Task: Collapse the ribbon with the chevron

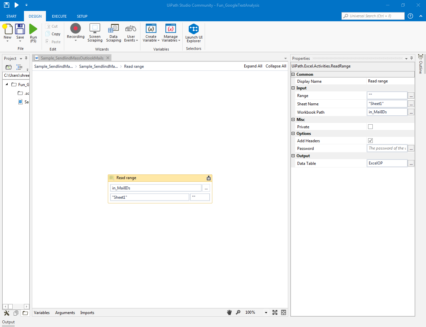Action: tap(421, 16)
